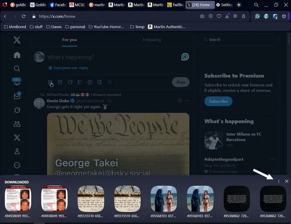Click Grok icon on Devin Duke post
291x224 pixels.
pos(180,100)
